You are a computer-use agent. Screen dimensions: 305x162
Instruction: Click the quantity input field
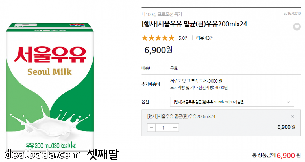point(163,128)
